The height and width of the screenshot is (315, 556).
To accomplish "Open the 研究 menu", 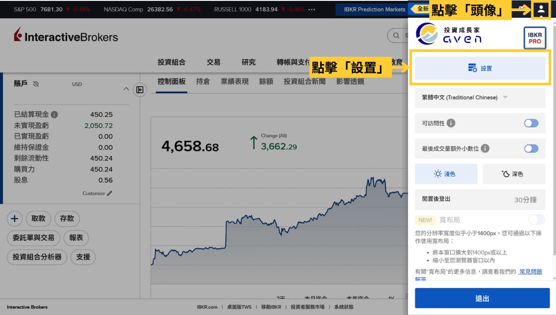I will [249, 62].
